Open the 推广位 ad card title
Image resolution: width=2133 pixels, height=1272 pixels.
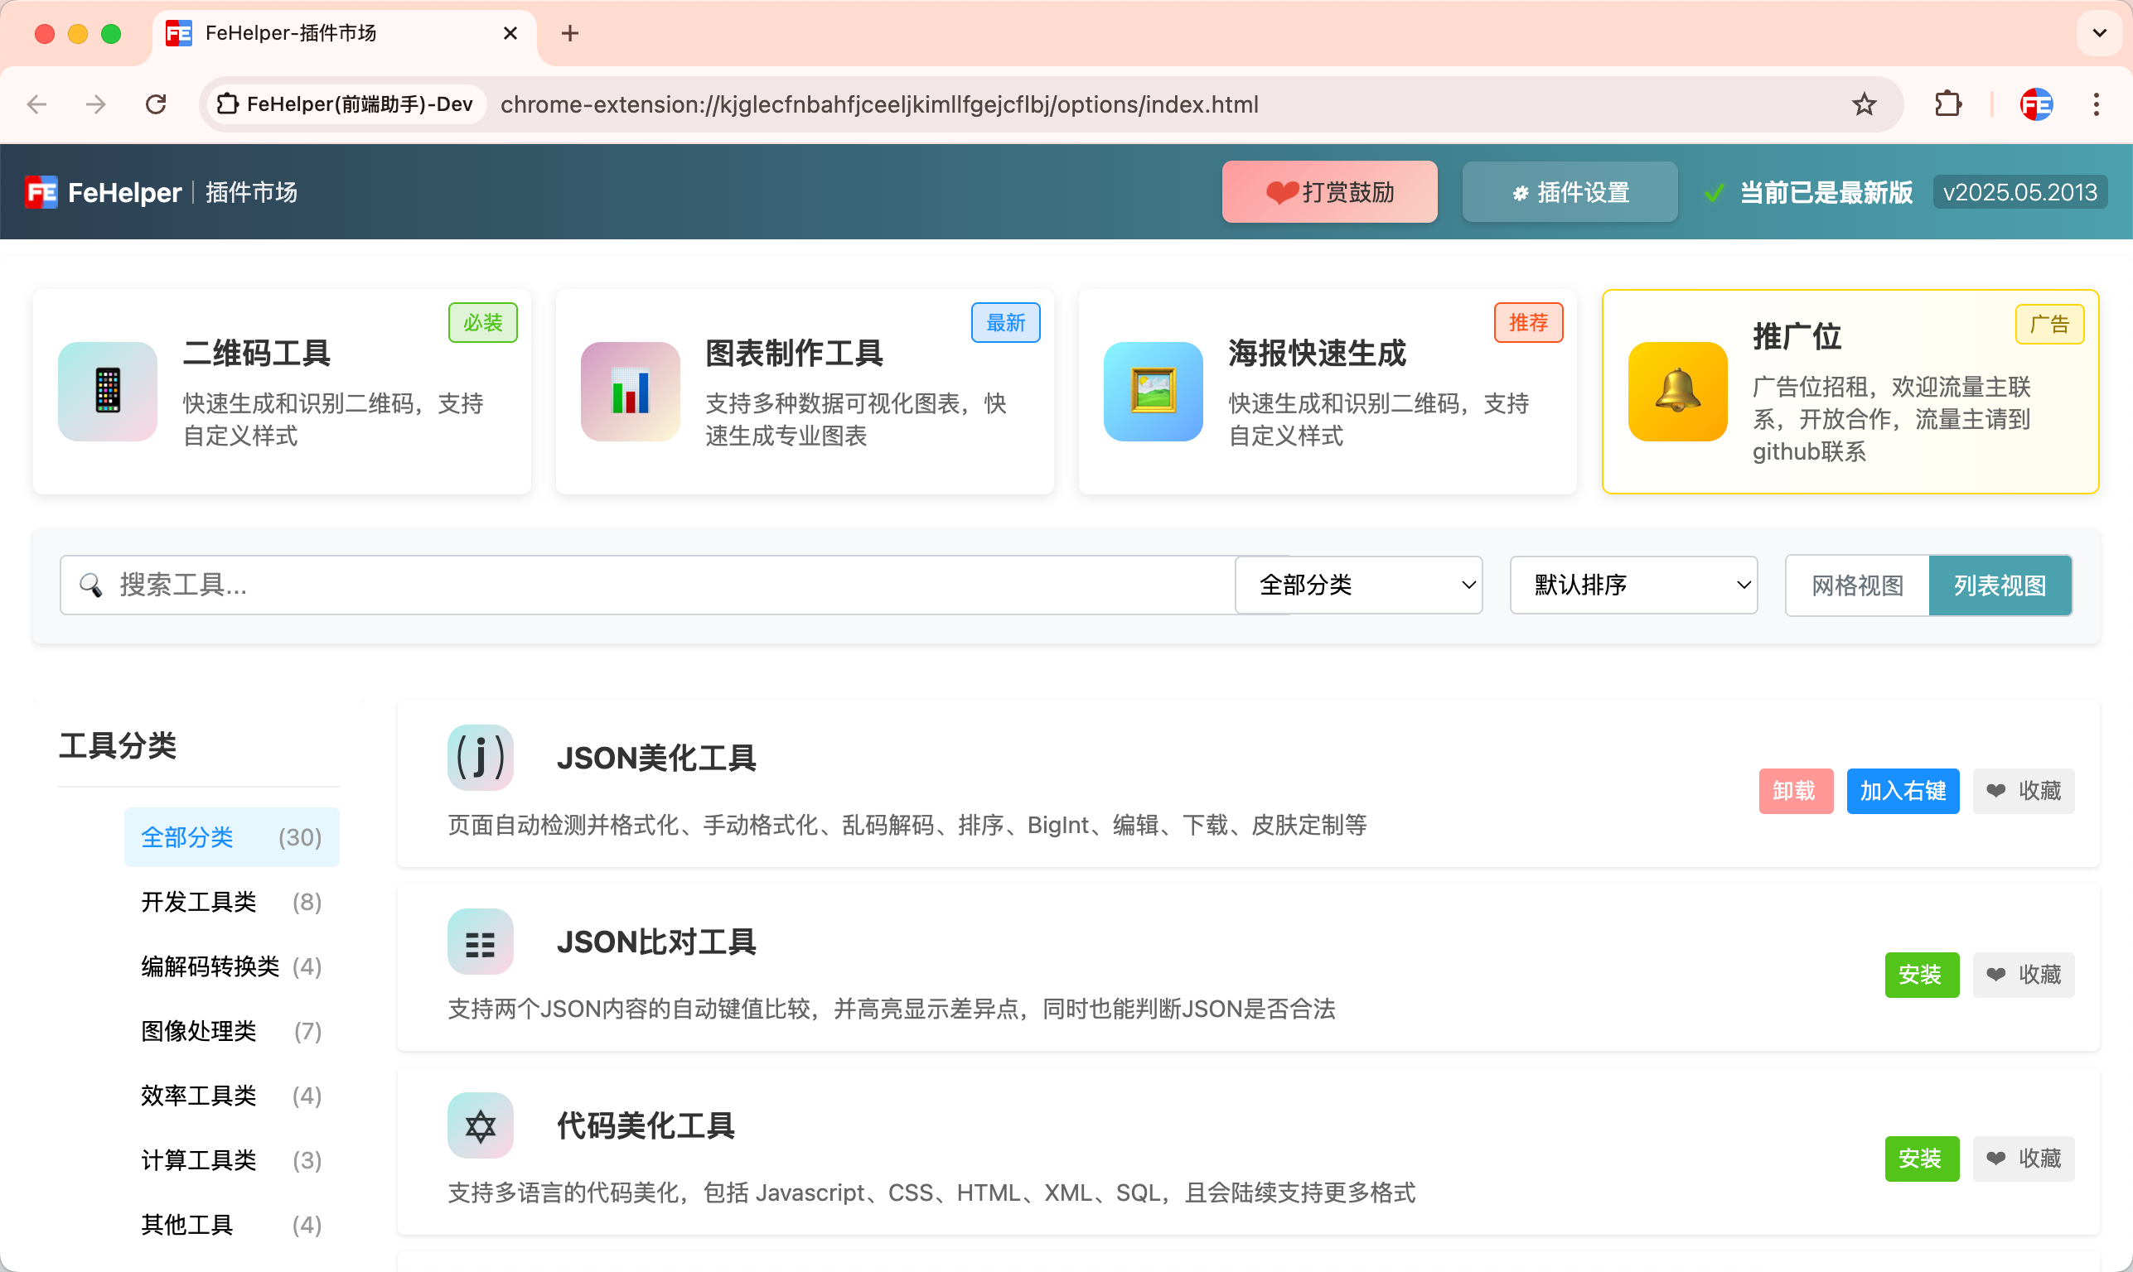coord(1797,336)
